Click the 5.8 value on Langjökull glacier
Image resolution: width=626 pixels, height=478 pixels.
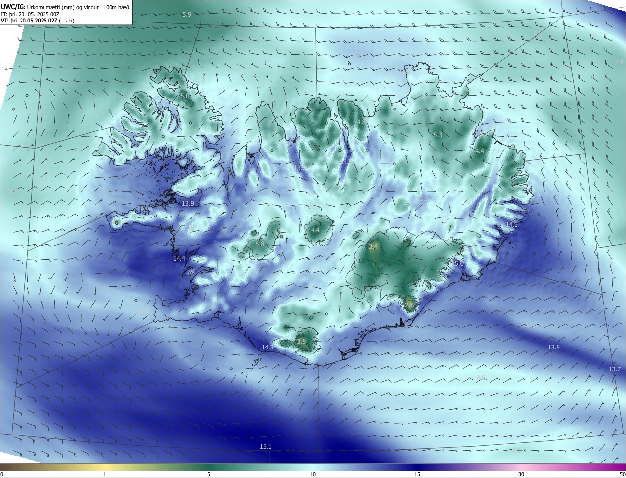(260, 244)
